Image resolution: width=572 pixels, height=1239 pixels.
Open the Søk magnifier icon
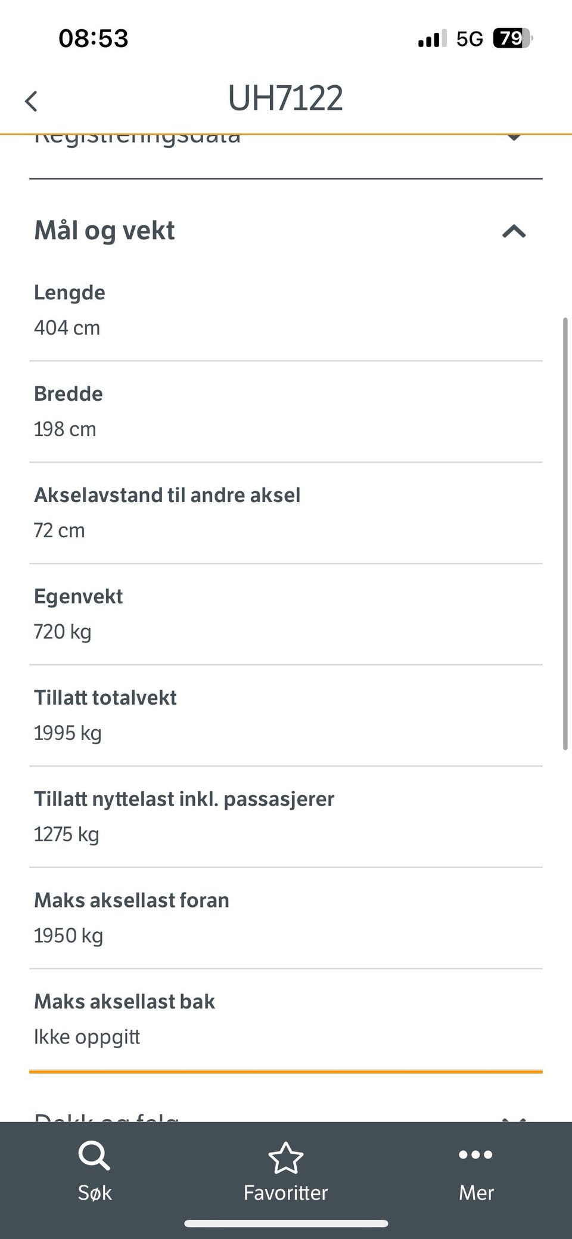click(x=94, y=1156)
